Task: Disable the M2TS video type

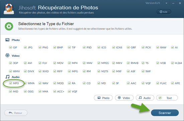Action: (99, 71)
